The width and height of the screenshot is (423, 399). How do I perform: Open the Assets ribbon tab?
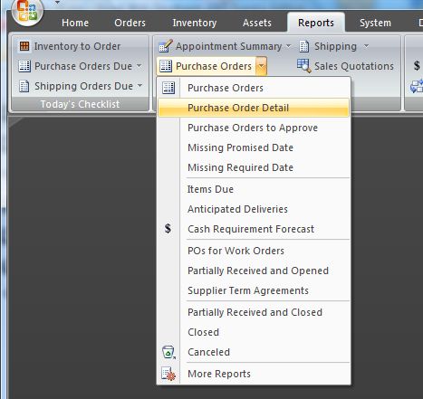coord(257,23)
